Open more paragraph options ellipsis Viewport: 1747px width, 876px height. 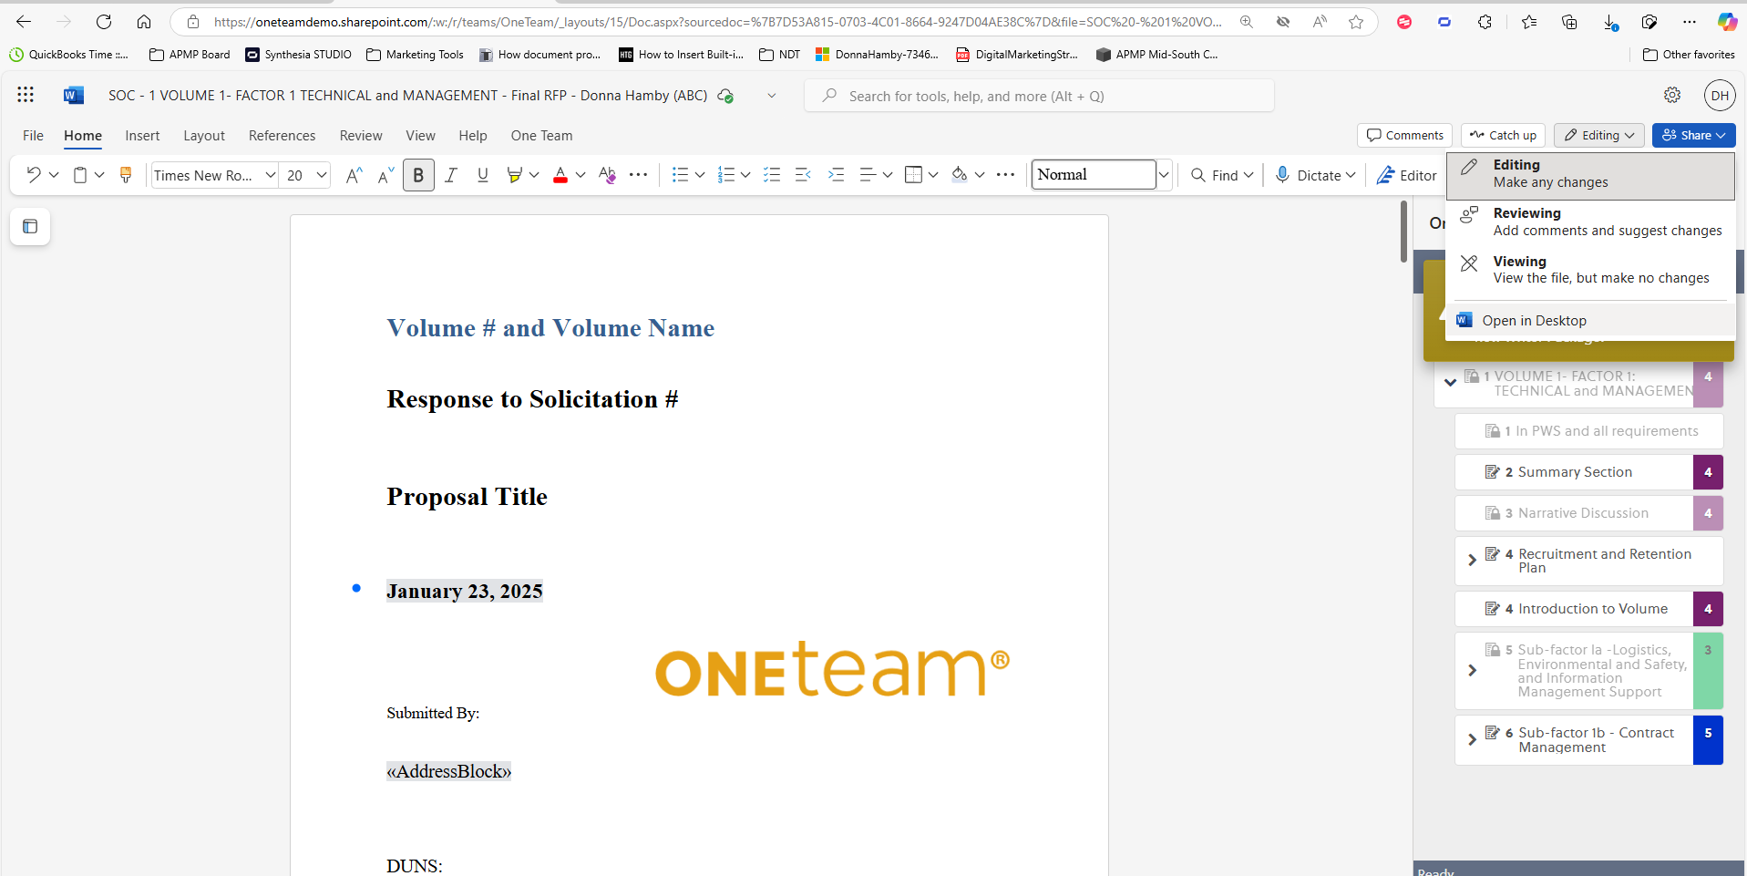coord(1005,175)
